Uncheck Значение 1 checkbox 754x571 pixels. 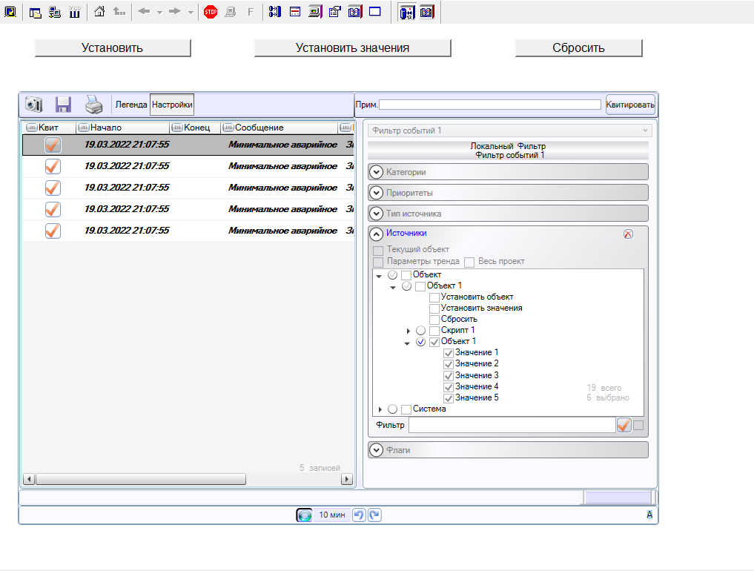coord(448,353)
